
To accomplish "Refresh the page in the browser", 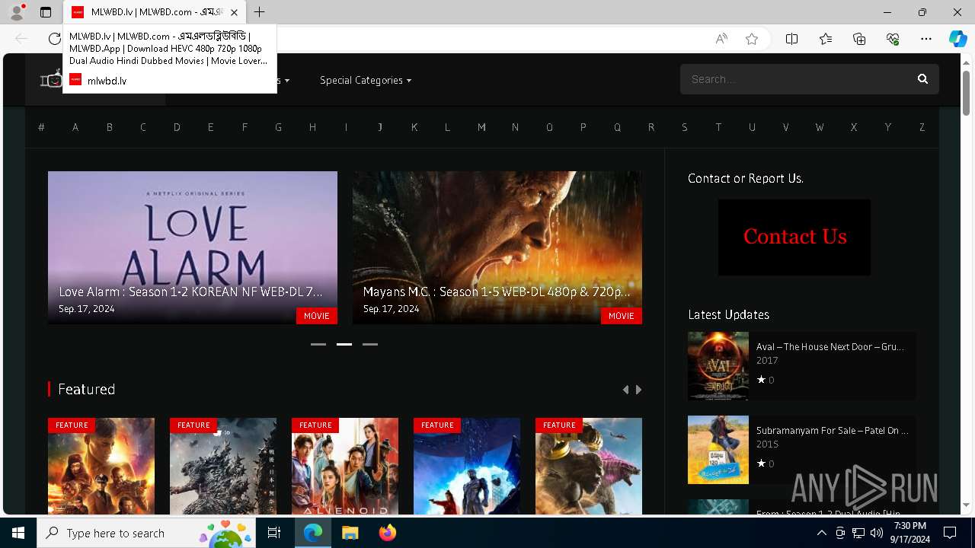I will coord(54,39).
